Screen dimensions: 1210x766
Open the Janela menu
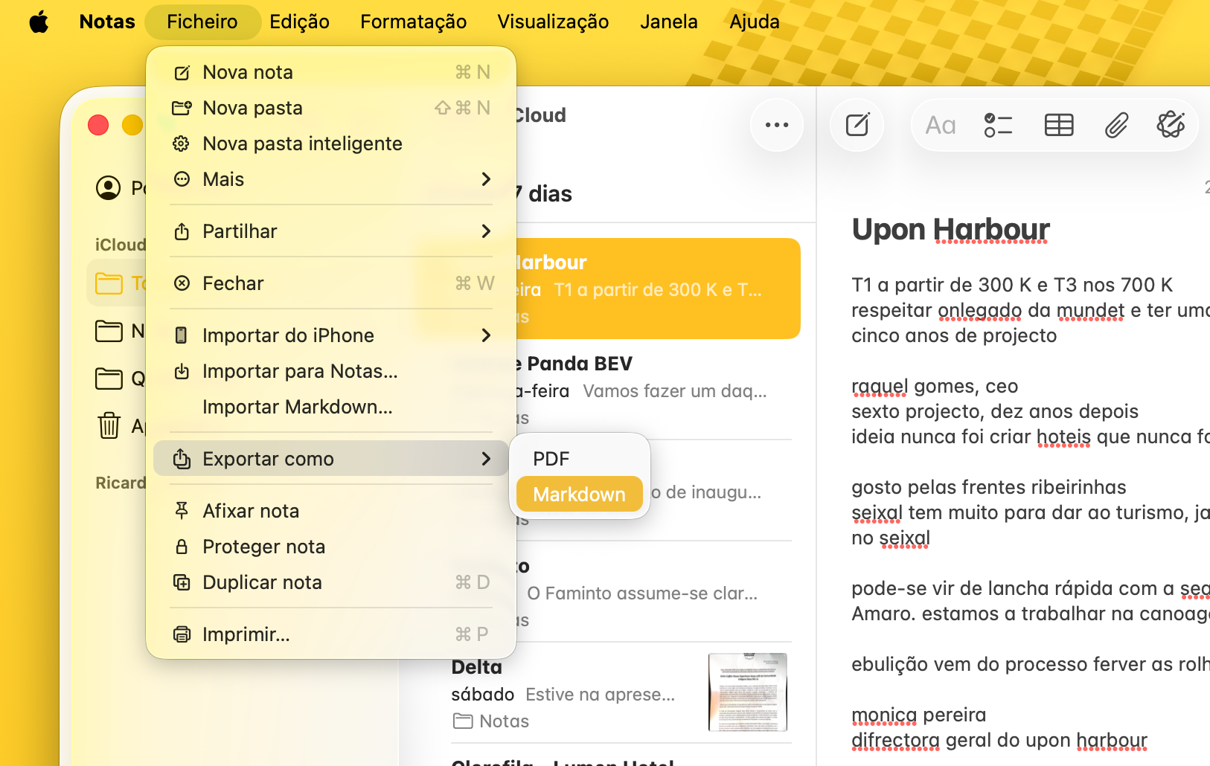pyautogui.click(x=669, y=22)
